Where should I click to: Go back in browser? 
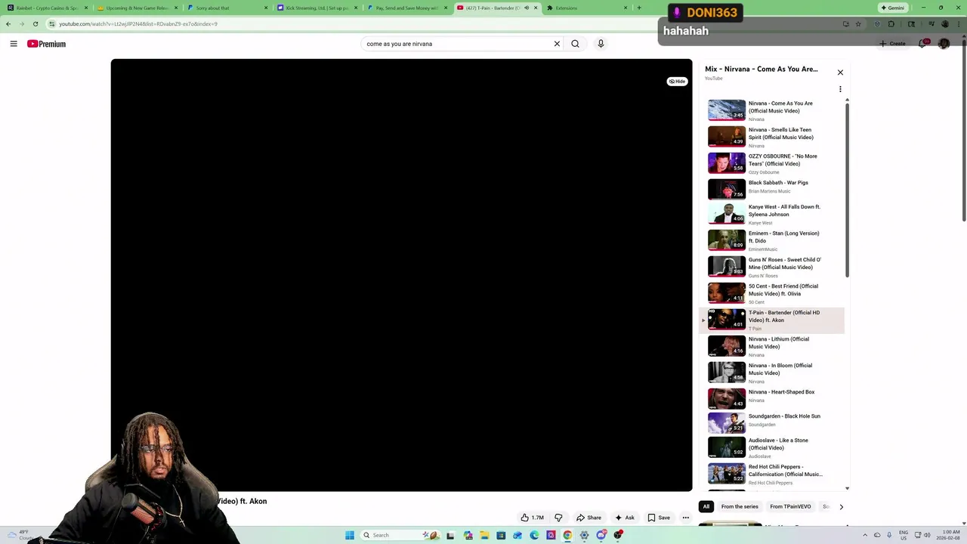pyautogui.click(x=8, y=24)
